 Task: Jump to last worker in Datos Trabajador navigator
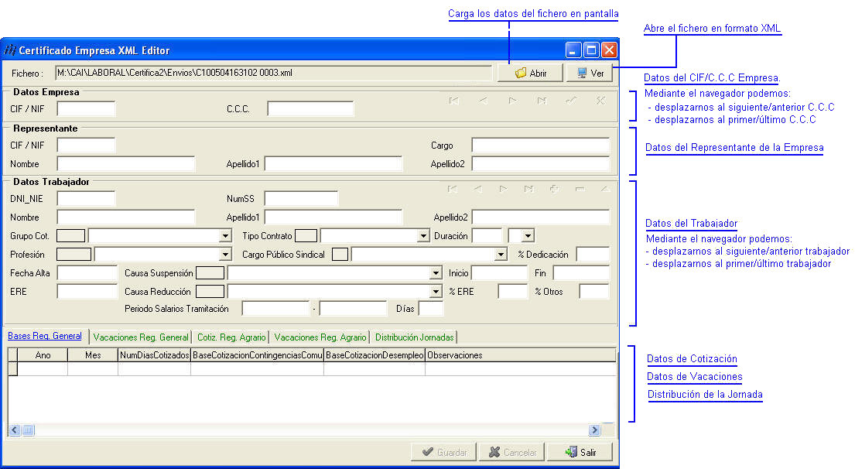pyautogui.click(x=528, y=189)
